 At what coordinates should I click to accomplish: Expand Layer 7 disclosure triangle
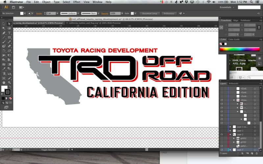[230, 150]
